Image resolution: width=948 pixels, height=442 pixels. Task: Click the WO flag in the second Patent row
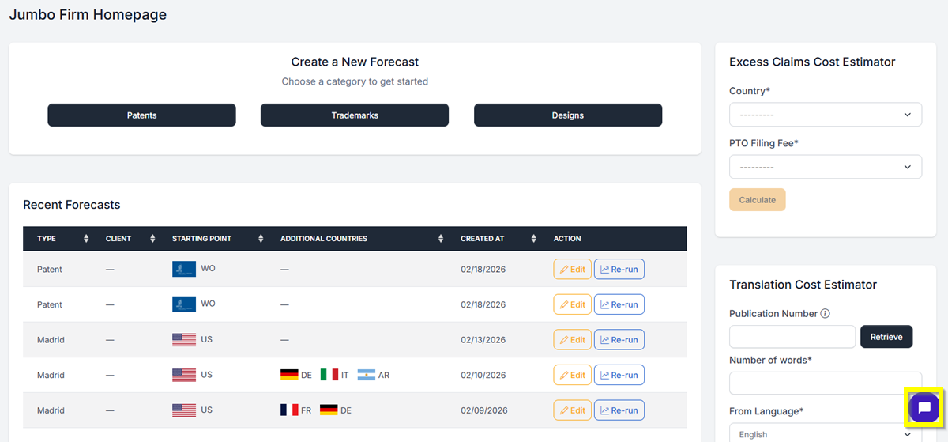point(184,304)
